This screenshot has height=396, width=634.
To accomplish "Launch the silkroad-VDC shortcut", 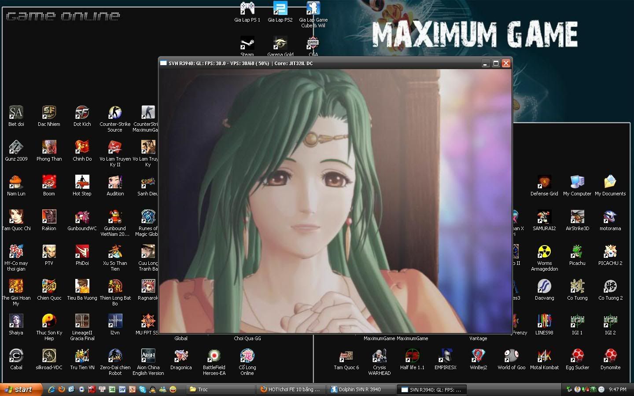I will [x=49, y=356].
